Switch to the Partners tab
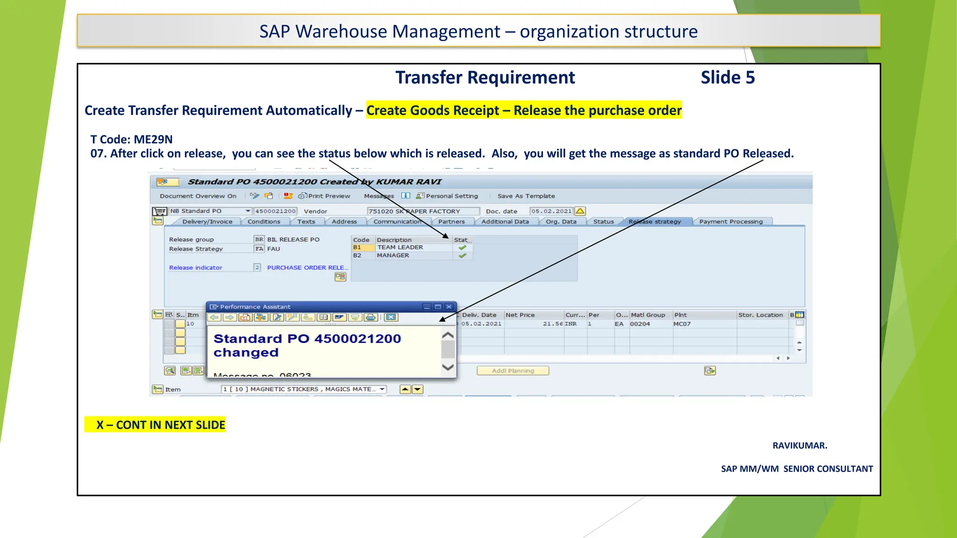 pyautogui.click(x=451, y=222)
